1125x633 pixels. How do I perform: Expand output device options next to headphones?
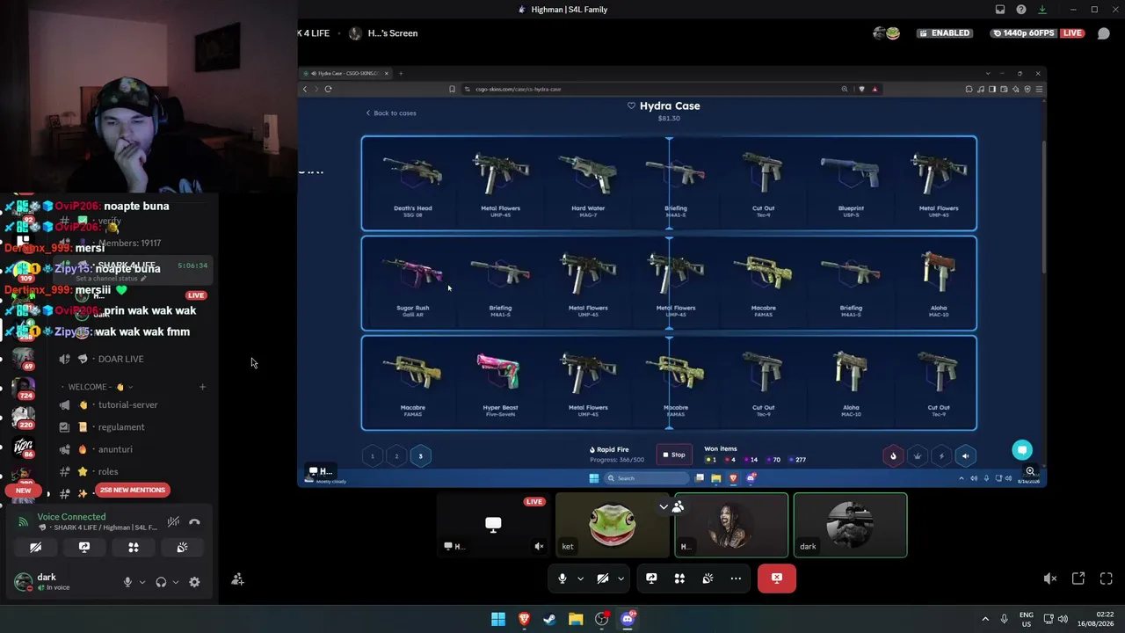[176, 582]
